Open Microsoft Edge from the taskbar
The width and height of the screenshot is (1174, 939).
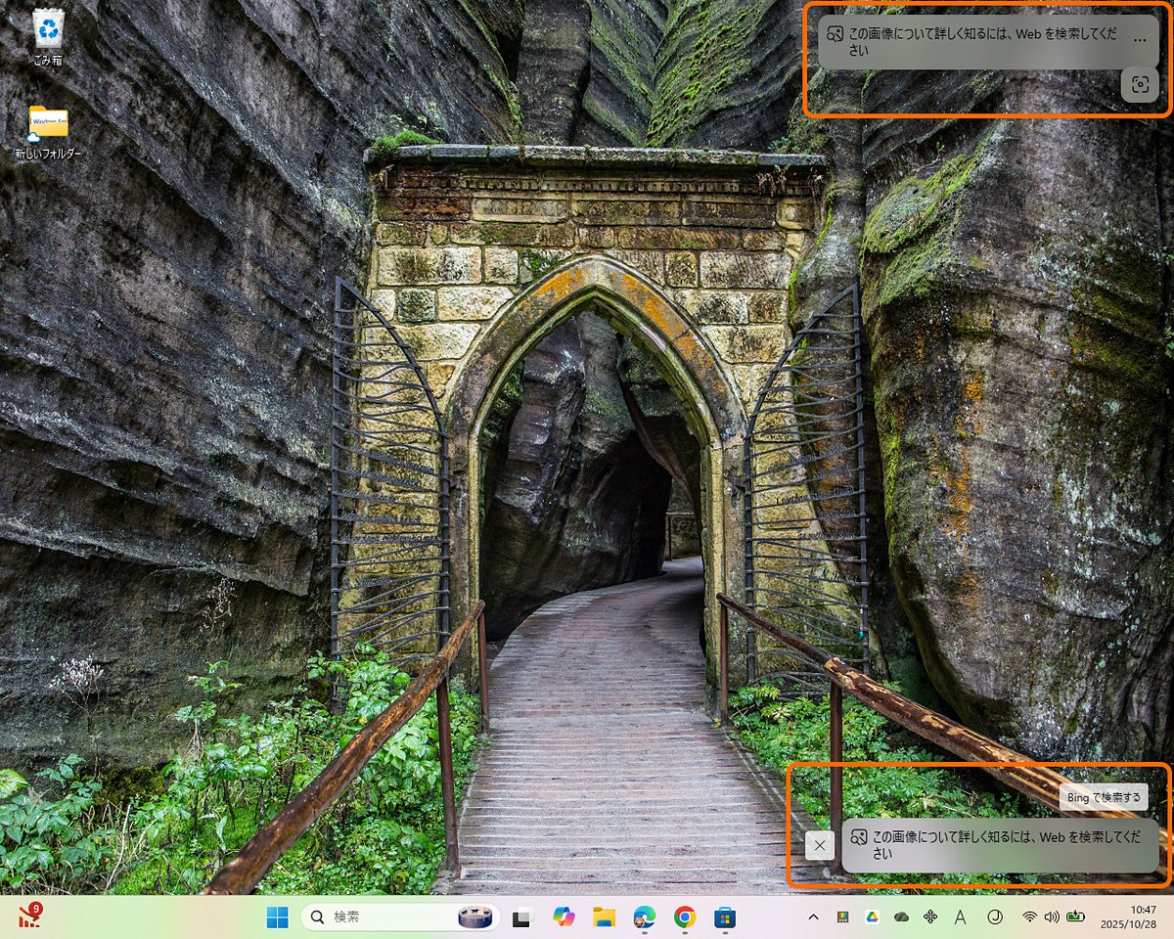pos(644,917)
